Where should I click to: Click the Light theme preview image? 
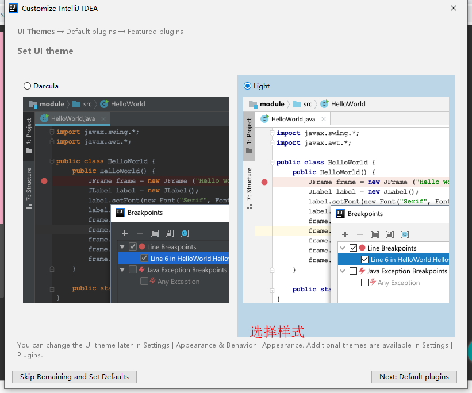[346, 200]
